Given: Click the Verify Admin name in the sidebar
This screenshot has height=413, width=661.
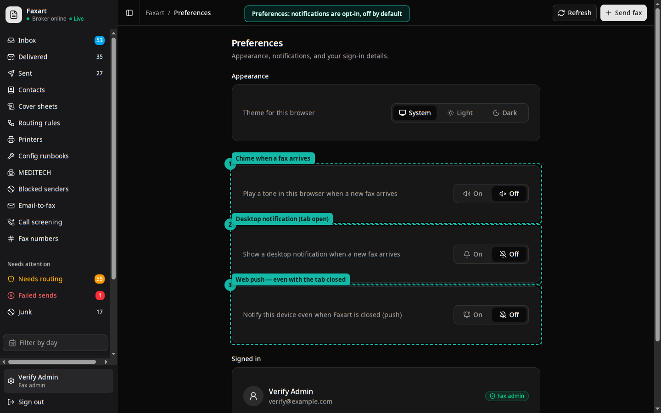Looking at the screenshot, I should tap(38, 377).
